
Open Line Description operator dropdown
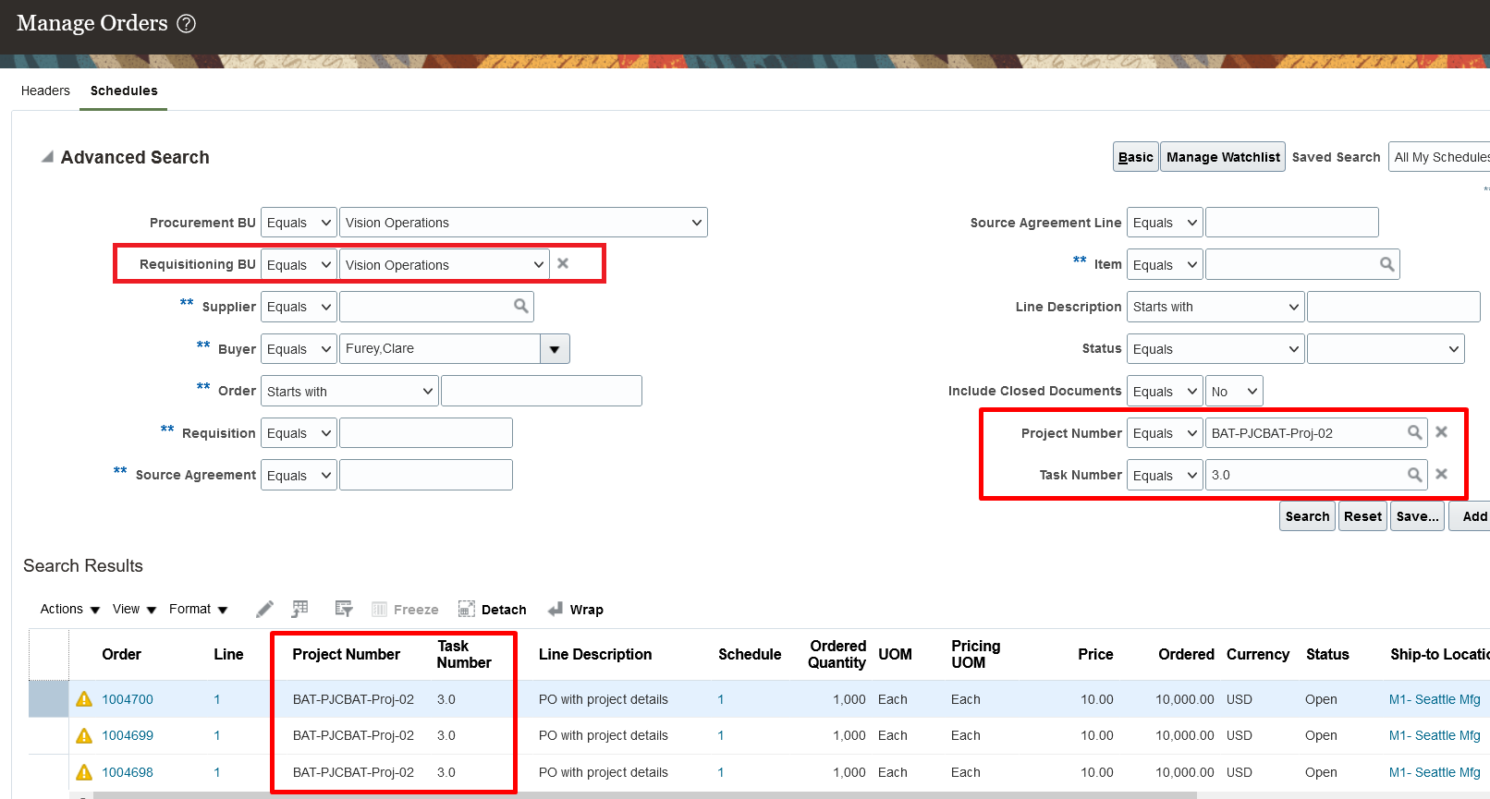click(1215, 307)
